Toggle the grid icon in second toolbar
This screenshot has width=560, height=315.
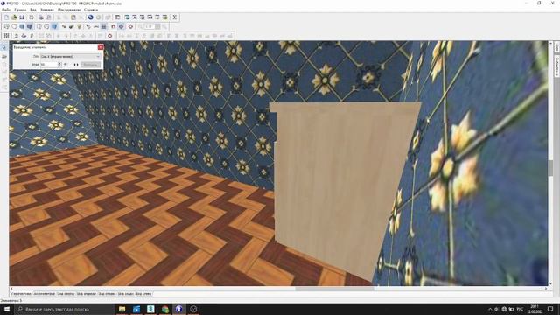pyautogui.click(x=103, y=26)
